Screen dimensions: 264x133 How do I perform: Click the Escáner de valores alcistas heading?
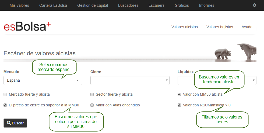coord(40,53)
